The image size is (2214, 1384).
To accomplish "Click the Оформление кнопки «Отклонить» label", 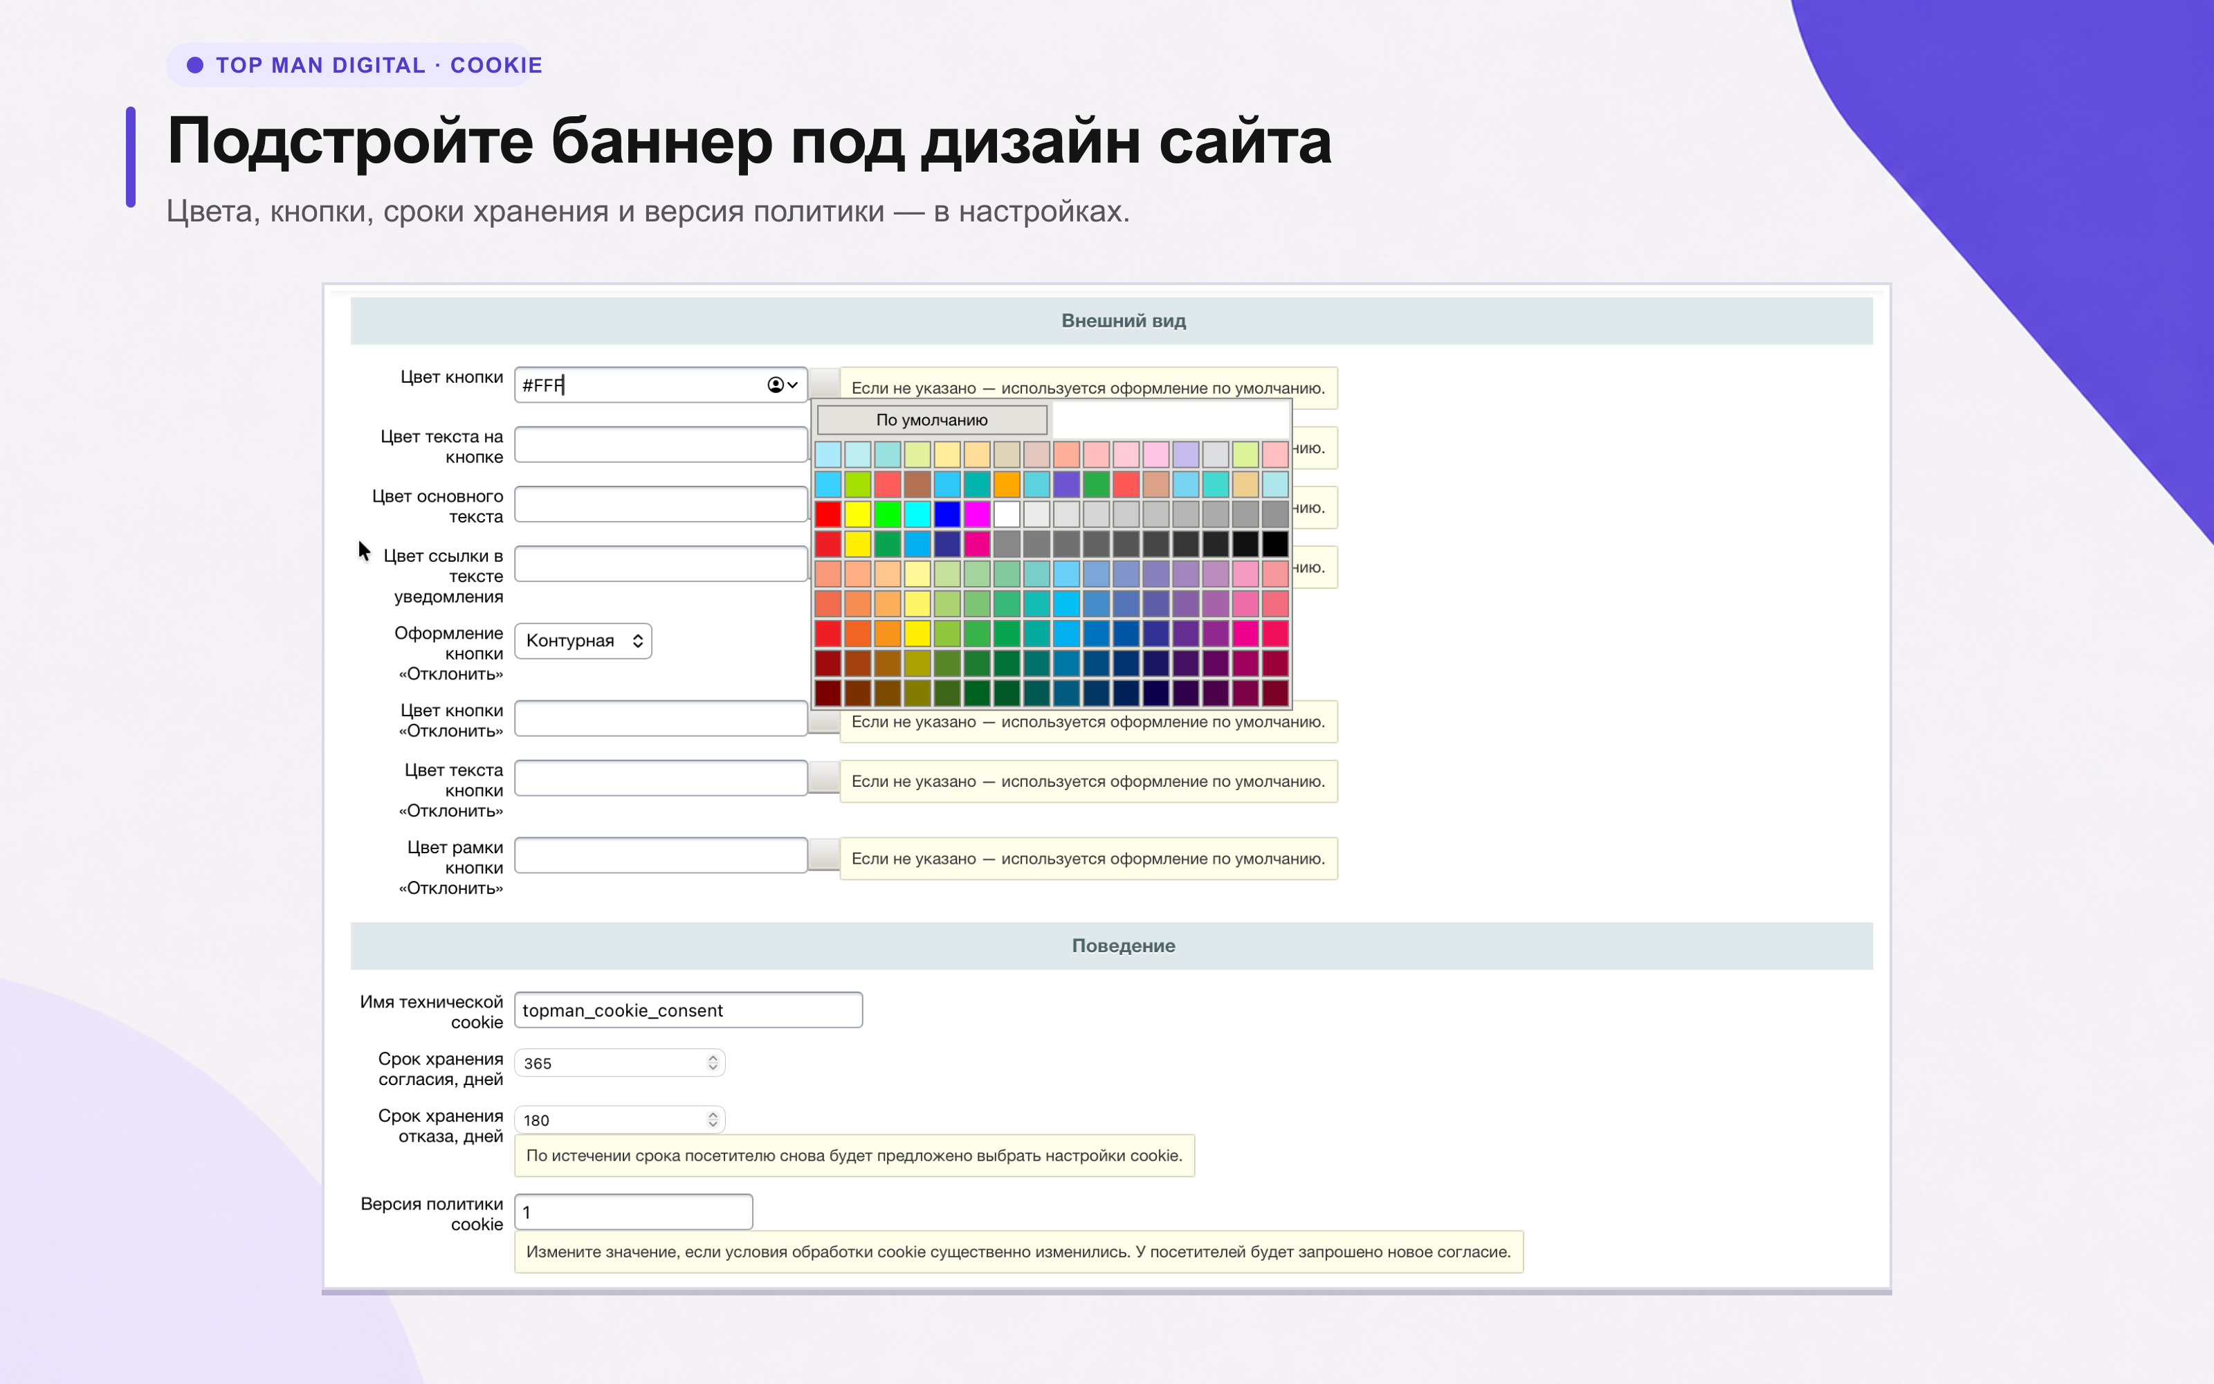I will pyautogui.click(x=449, y=653).
